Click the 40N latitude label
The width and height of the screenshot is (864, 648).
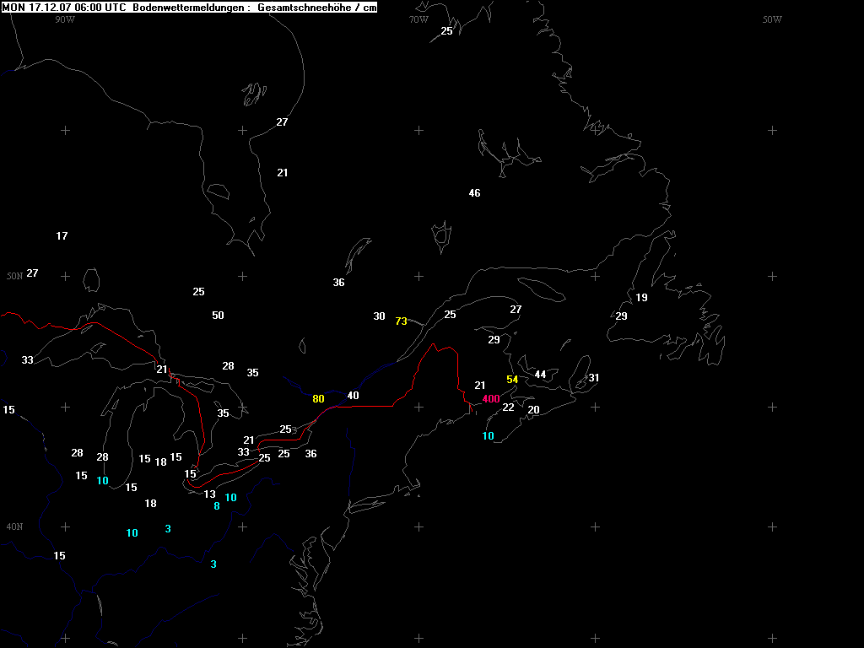[x=14, y=526]
